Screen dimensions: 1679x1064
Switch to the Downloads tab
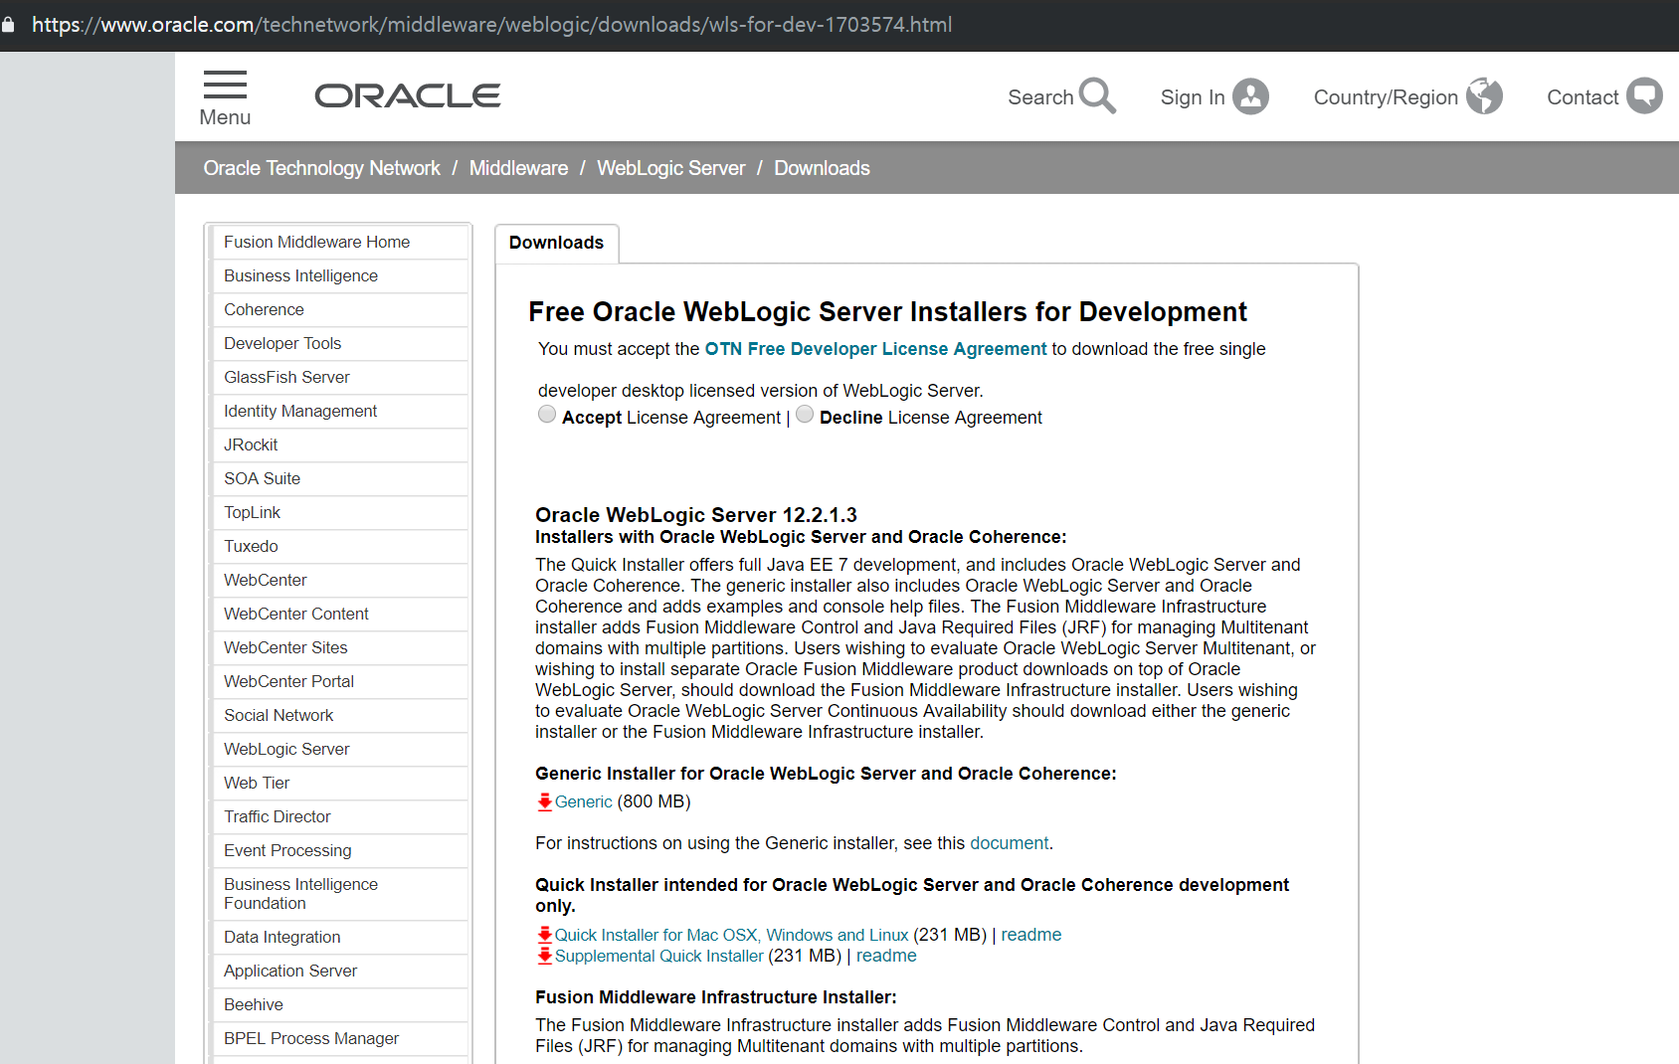pyautogui.click(x=556, y=243)
